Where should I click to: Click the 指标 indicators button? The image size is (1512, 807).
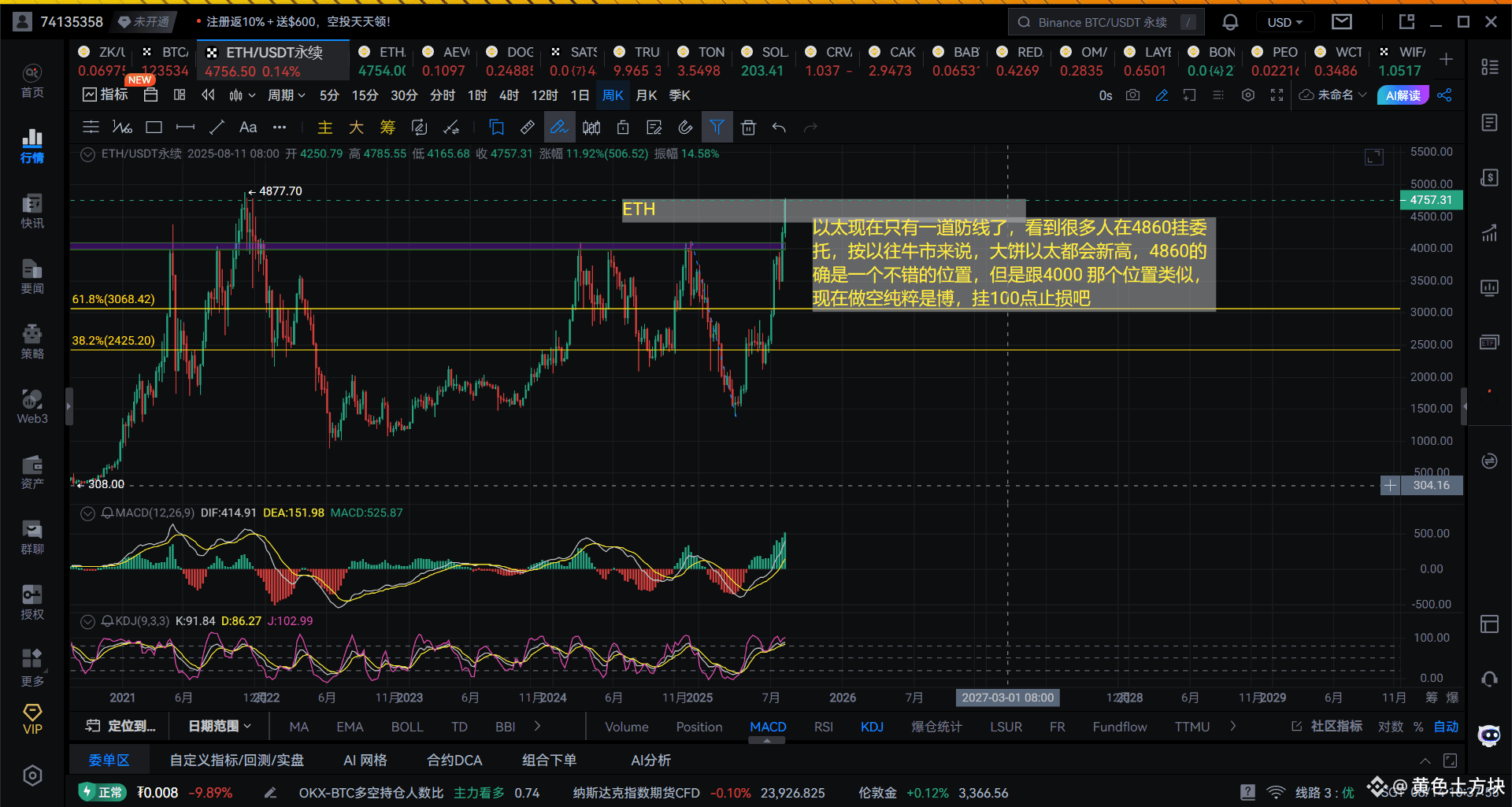pyautogui.click(x=106, y=95)
